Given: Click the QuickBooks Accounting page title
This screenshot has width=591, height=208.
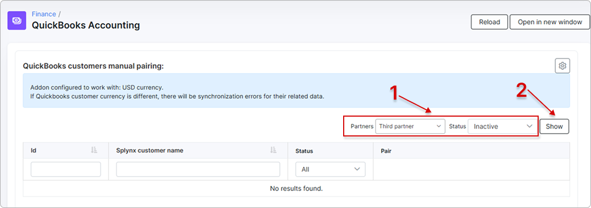Looking at the screenshot, I should click(x=85, y=25).
